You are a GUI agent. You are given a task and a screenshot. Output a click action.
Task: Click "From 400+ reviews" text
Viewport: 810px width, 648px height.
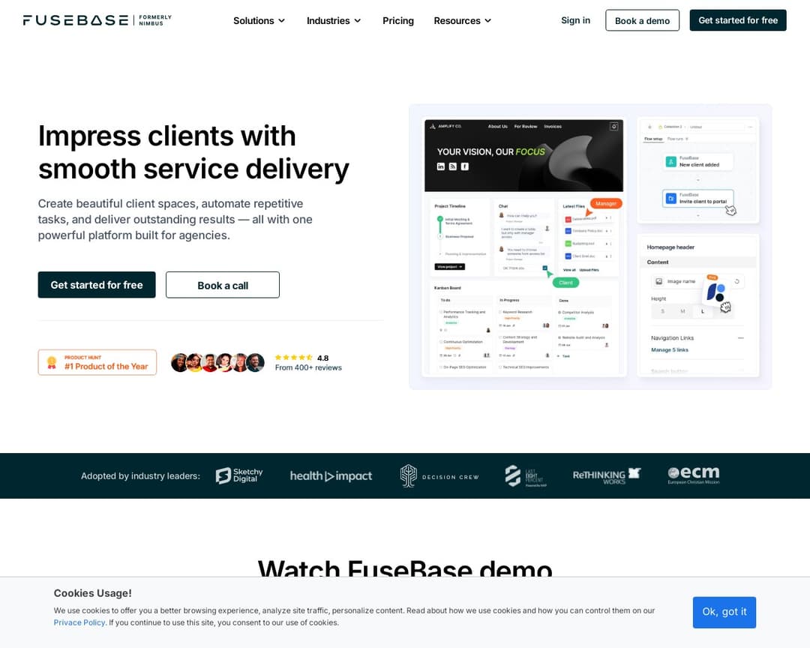click(x=308, y=367)
